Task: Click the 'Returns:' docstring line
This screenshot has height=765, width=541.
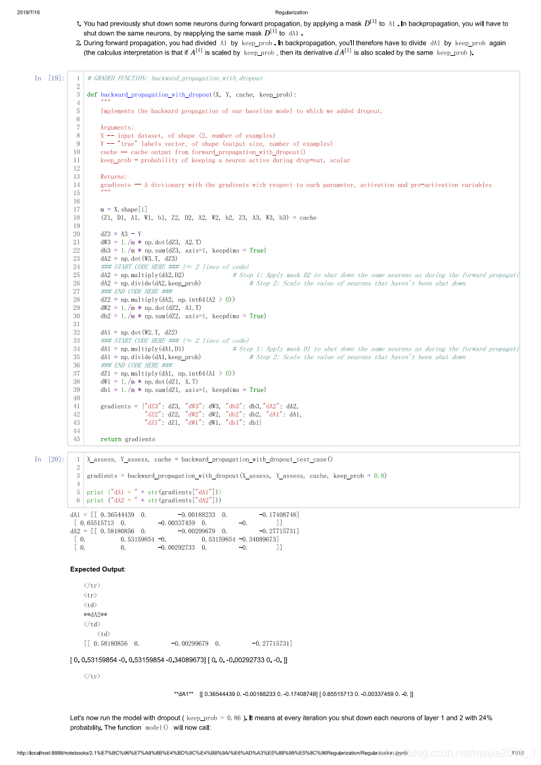Action: point(114,177)
